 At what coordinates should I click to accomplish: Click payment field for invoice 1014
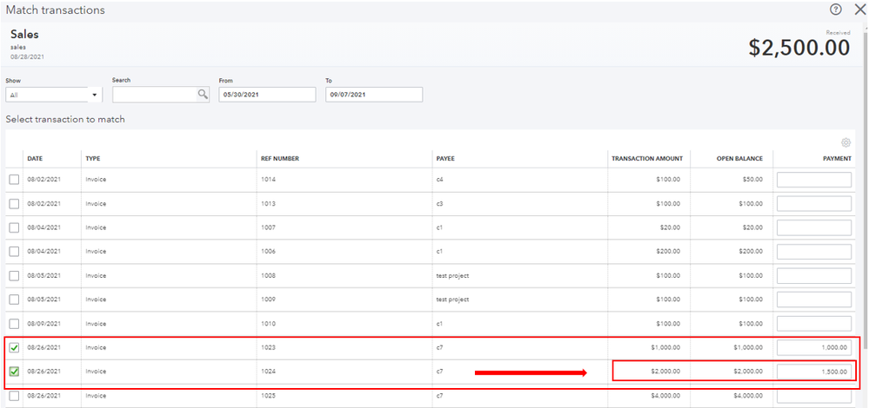pyautogui.click(x=814, y=180)
